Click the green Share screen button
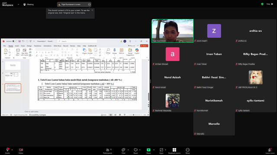 click(148, 151)
